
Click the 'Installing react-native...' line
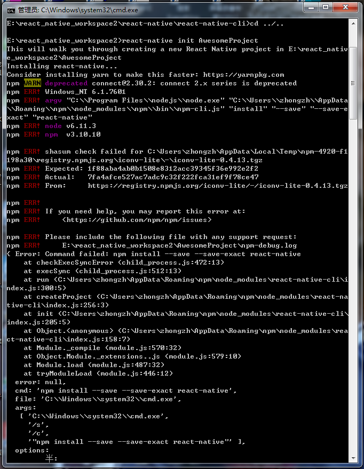pyautogui.click(x=62, y=66)
